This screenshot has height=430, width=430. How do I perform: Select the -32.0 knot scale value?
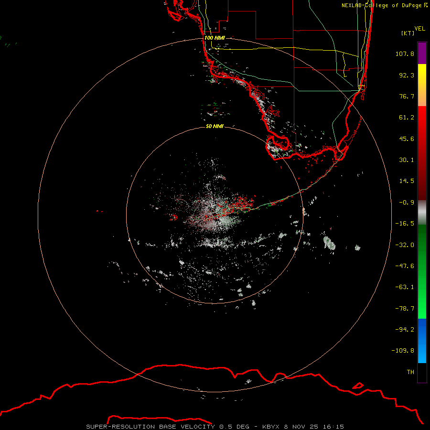click(x=405, y=245)
